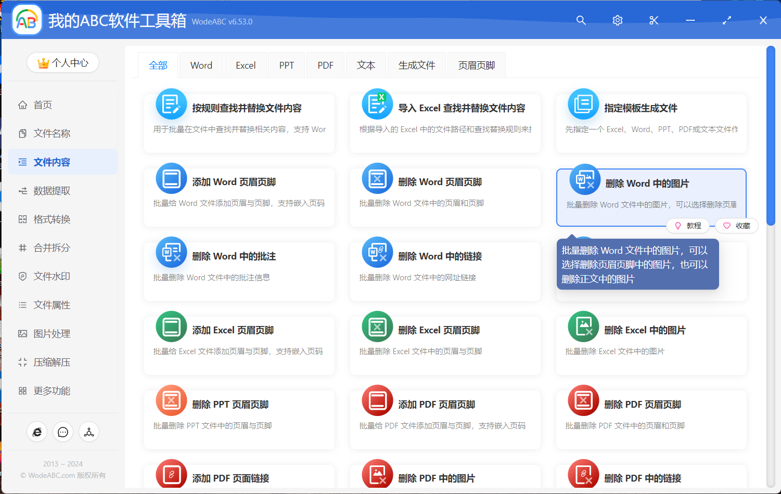
Task: Click the 教程 button on the highlighted card
Action: 688,225
